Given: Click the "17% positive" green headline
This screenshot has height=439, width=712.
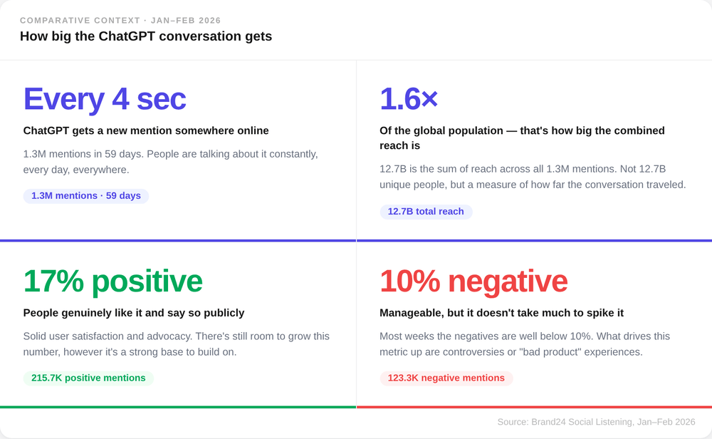Looking at the screenshot, I should (112, 281).
